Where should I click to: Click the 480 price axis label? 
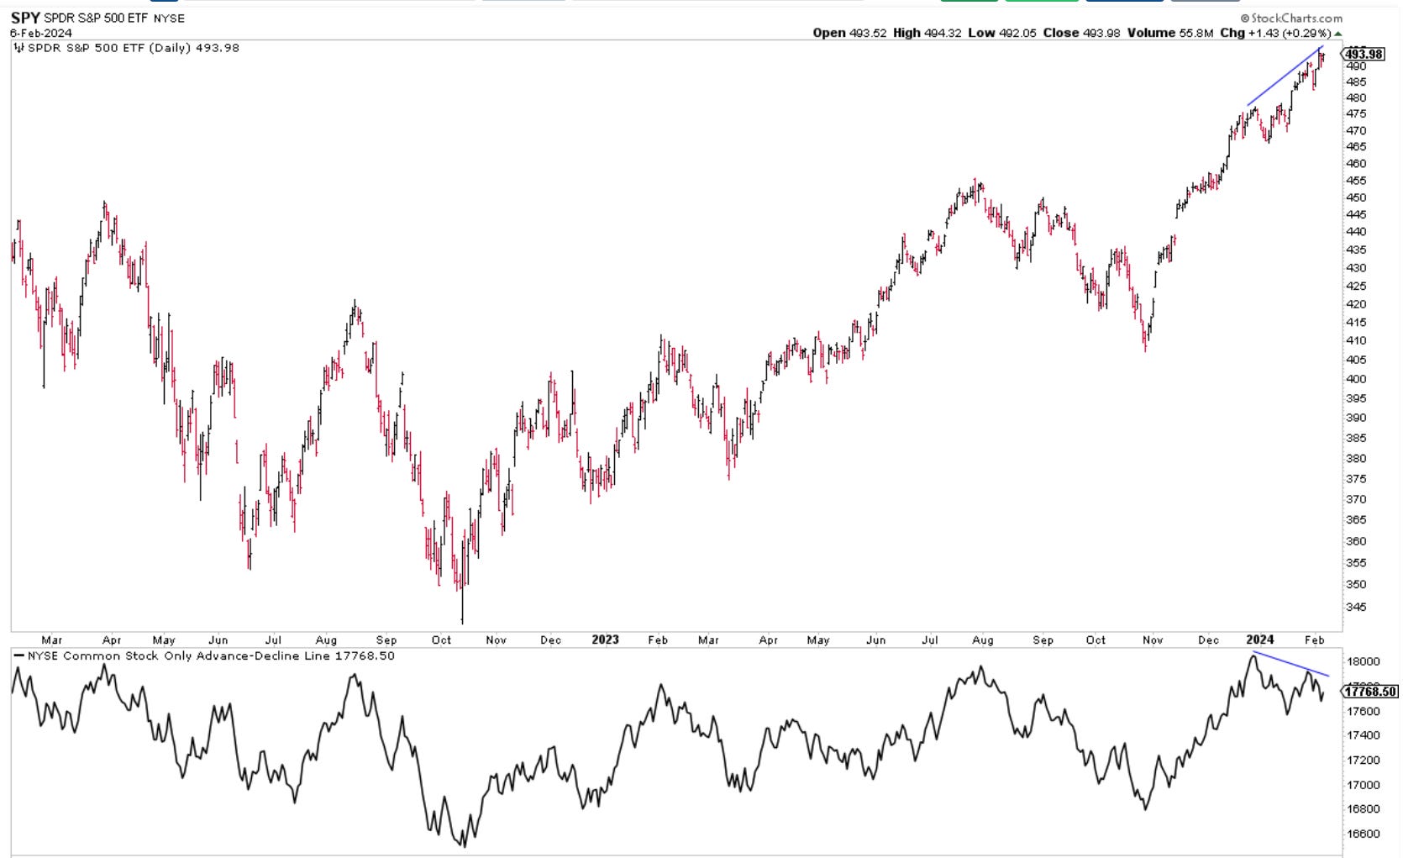(1356, 98)
